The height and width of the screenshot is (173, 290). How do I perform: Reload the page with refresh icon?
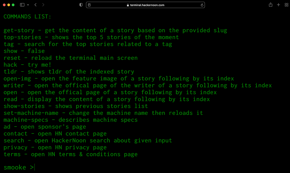click(202, 5)
